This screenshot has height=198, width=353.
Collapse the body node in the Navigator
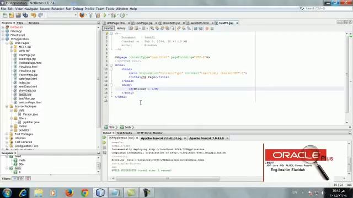point(7,168)
